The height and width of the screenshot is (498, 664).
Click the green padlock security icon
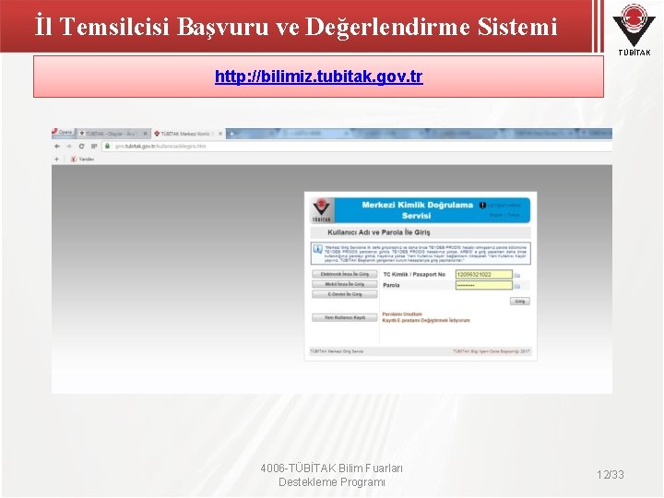(x=108, y=146)
